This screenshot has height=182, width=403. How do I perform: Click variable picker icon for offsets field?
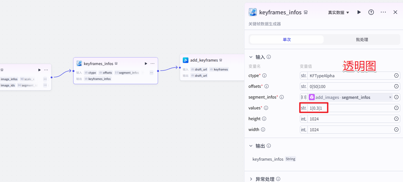coord(396,86)
